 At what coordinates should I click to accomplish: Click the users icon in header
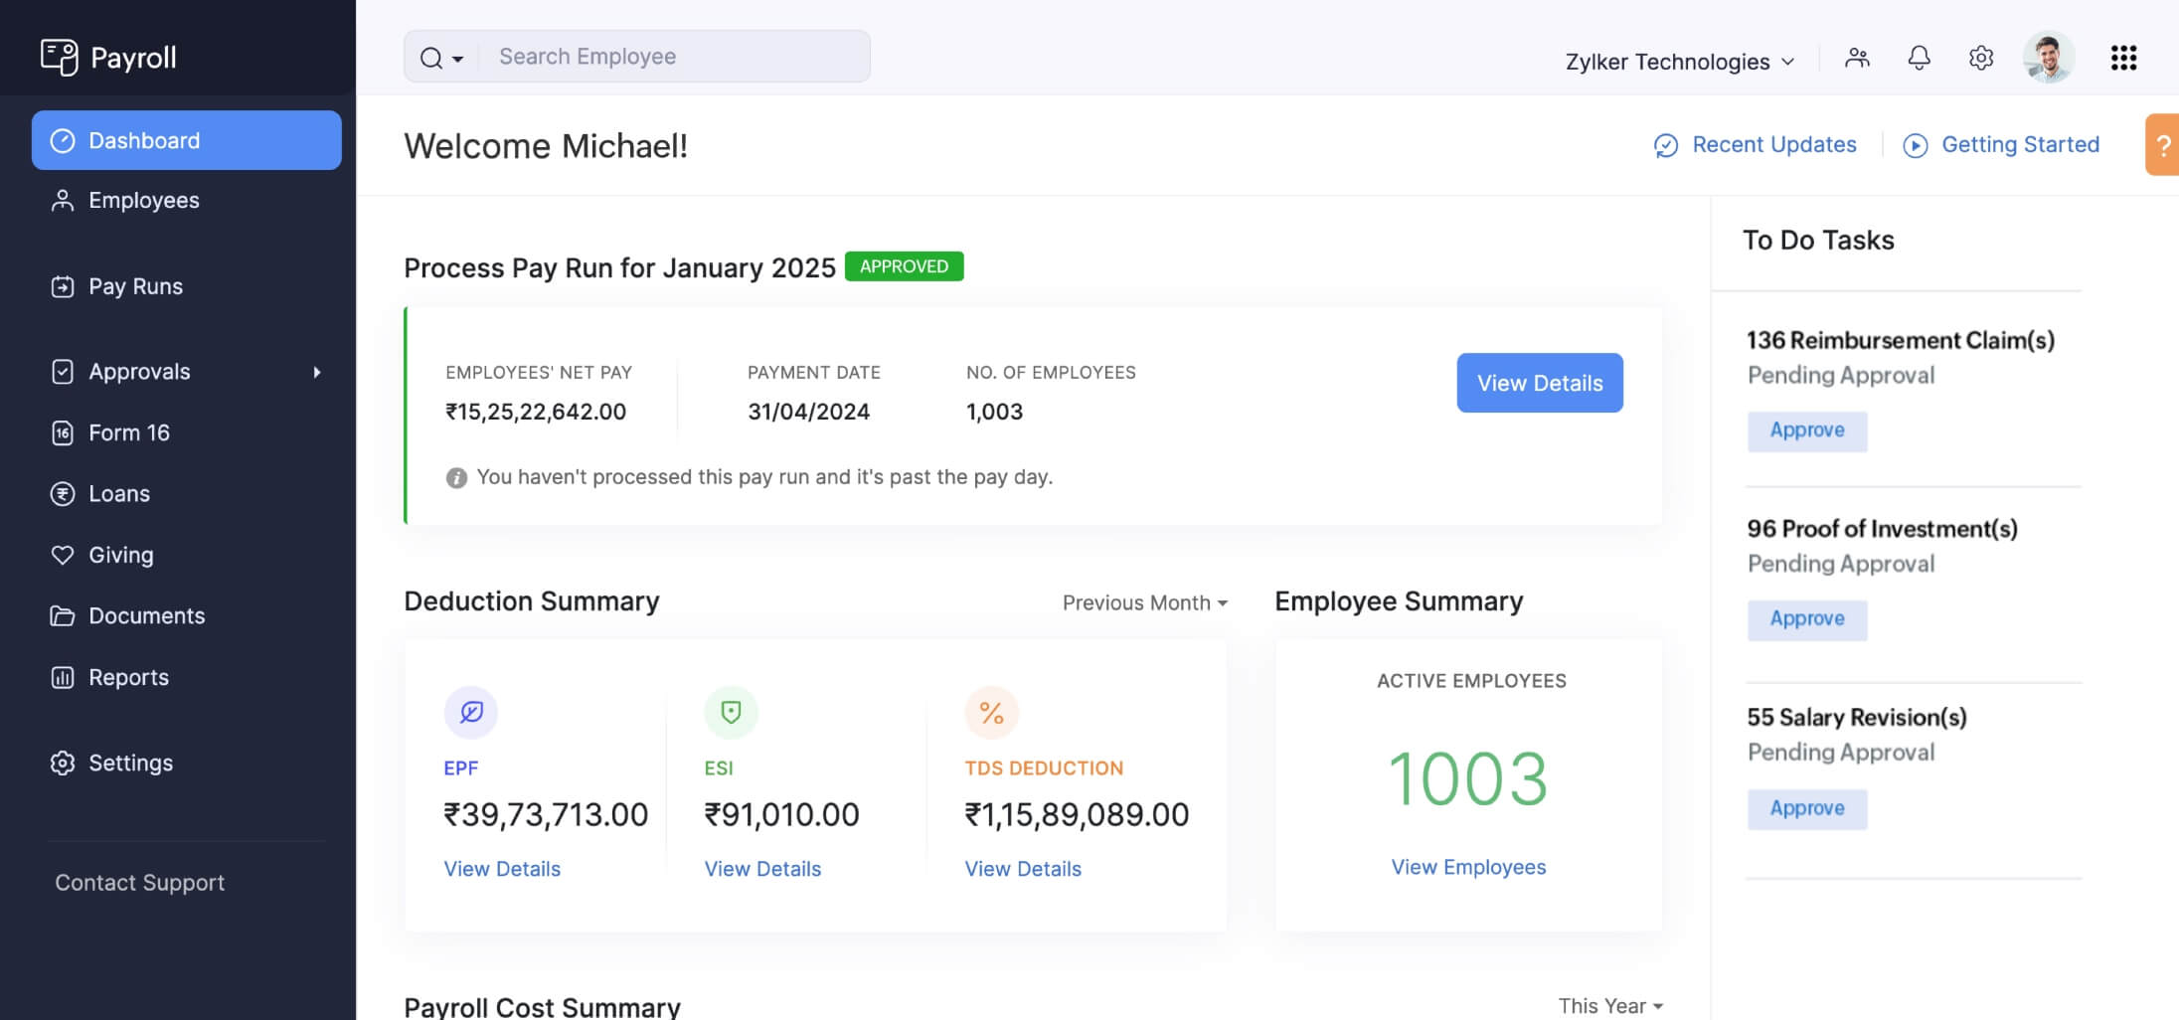(x=1857, y=58)
